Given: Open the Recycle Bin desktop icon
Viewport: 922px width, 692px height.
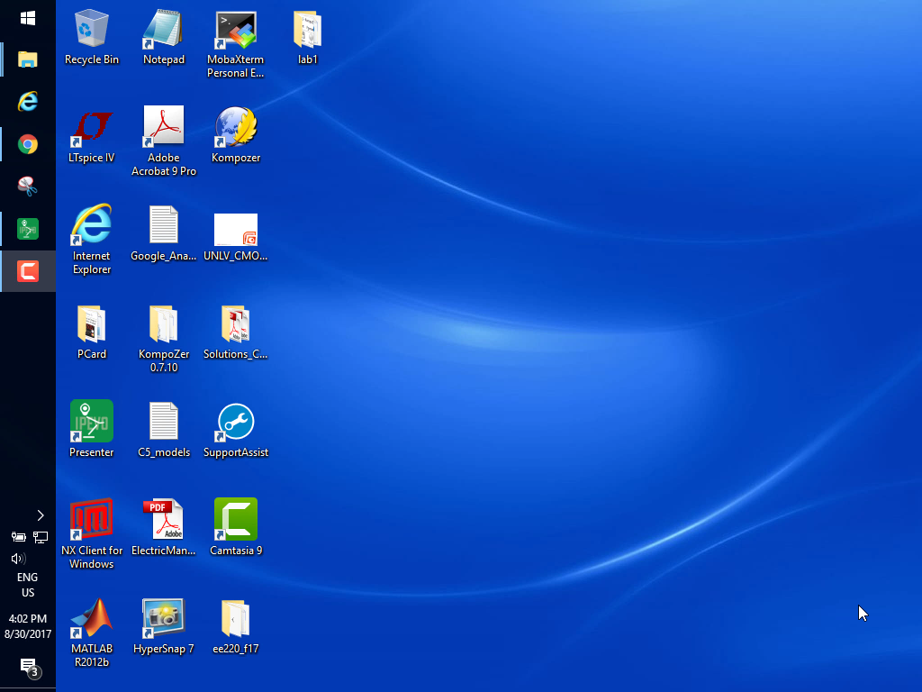Looking at the screenshot, I should tap(92, 32).
